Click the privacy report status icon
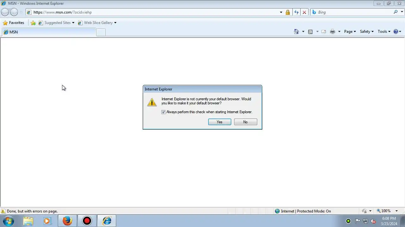 [x=364, y=211]
